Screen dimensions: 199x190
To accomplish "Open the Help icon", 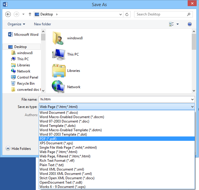I will (x=190, y=24).
